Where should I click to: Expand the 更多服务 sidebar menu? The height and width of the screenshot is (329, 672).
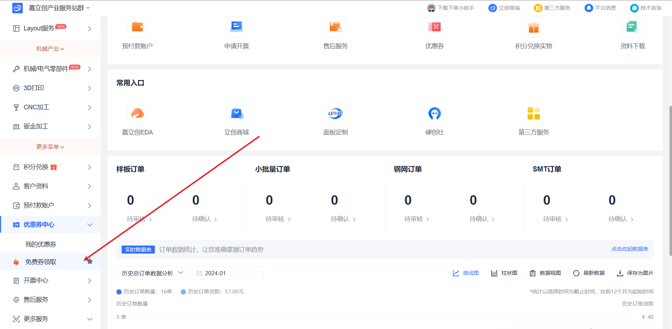pos(50,319)
